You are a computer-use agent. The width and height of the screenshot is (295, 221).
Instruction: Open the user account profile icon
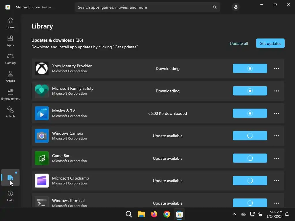pos(236,7)
